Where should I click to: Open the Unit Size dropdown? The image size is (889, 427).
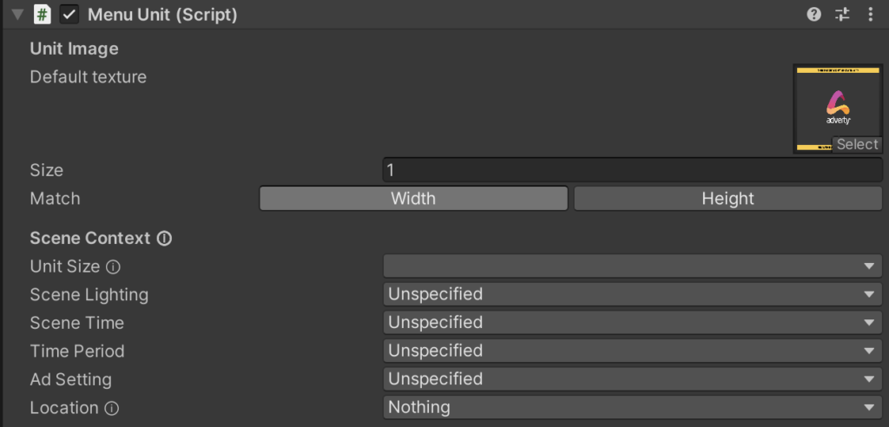coord(632,266)
